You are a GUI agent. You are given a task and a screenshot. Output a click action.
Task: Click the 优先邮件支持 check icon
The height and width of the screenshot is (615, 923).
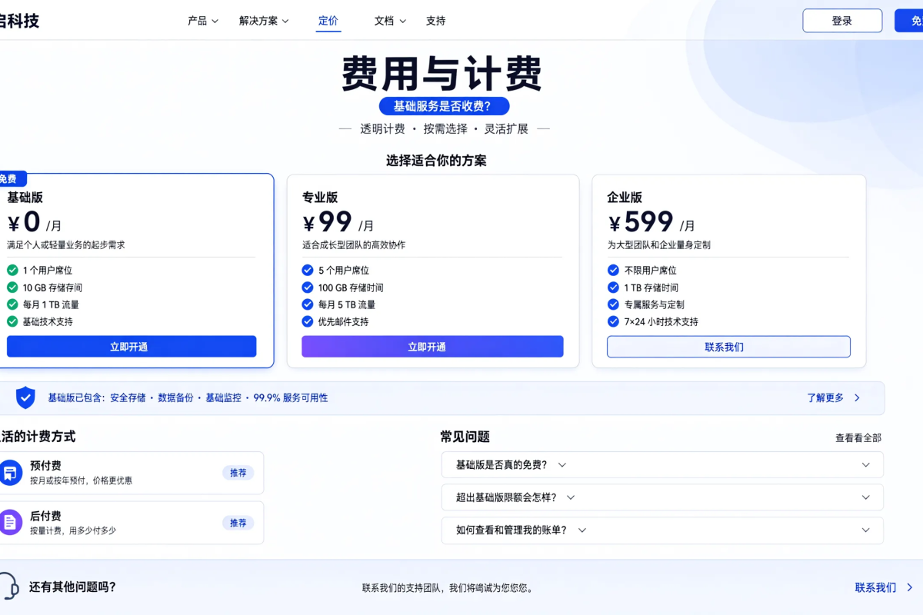(x=308, y=321)
